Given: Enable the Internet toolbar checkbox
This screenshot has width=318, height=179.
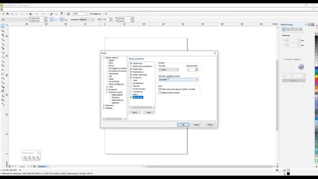Looking at the screenshot, I should 131,86.
